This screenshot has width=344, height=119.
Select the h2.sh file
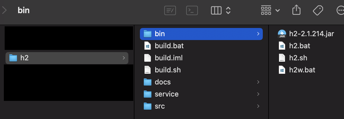point(298,58)
